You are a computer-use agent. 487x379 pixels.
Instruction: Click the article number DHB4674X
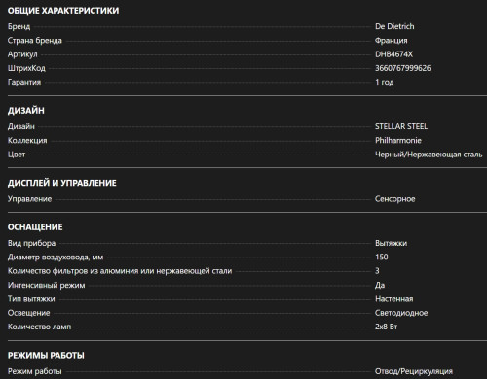pos(393,54)
